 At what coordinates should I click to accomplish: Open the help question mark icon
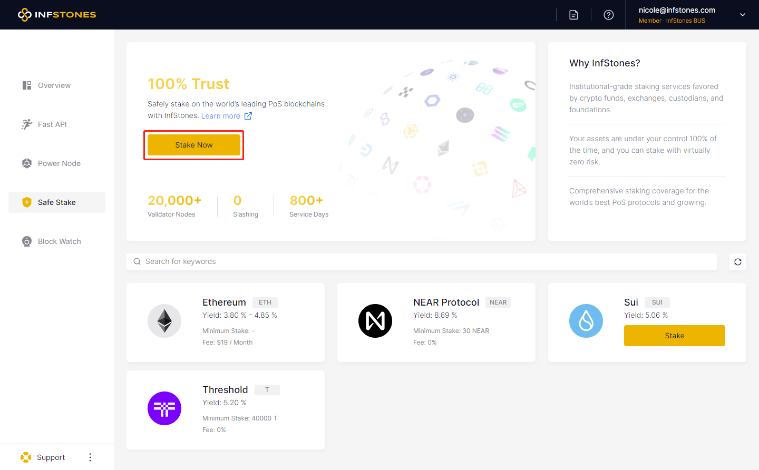point(609,15)
